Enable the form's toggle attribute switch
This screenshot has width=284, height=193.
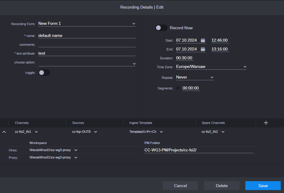click(x=44, y=73)
